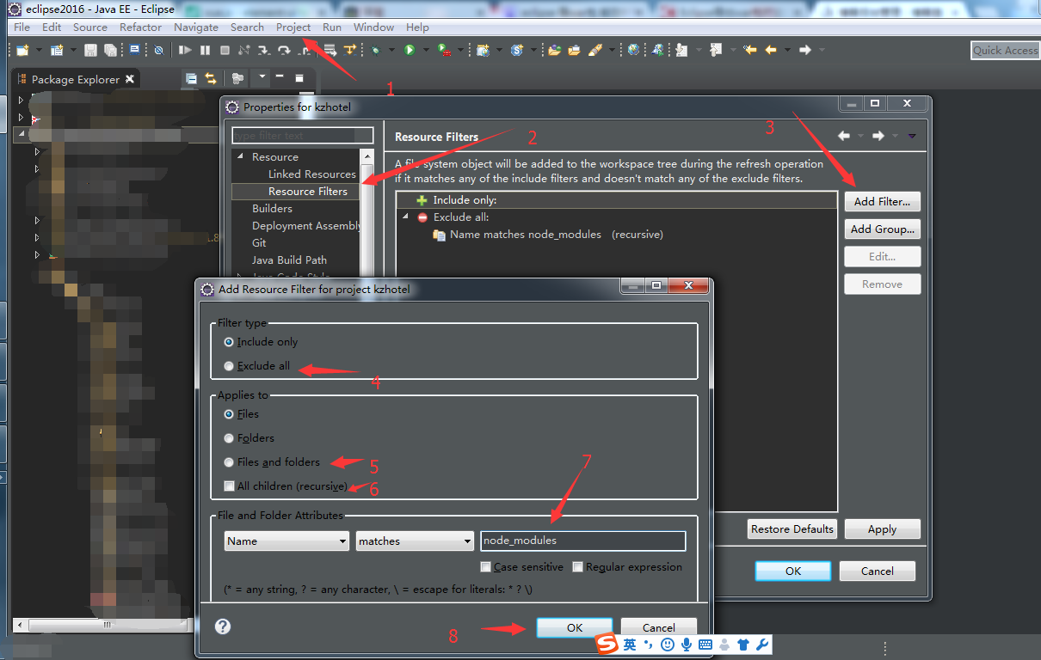Click Cancel in Properties for kzhotel dialog
Viewport: 1041px width, 660px height.
878,571
